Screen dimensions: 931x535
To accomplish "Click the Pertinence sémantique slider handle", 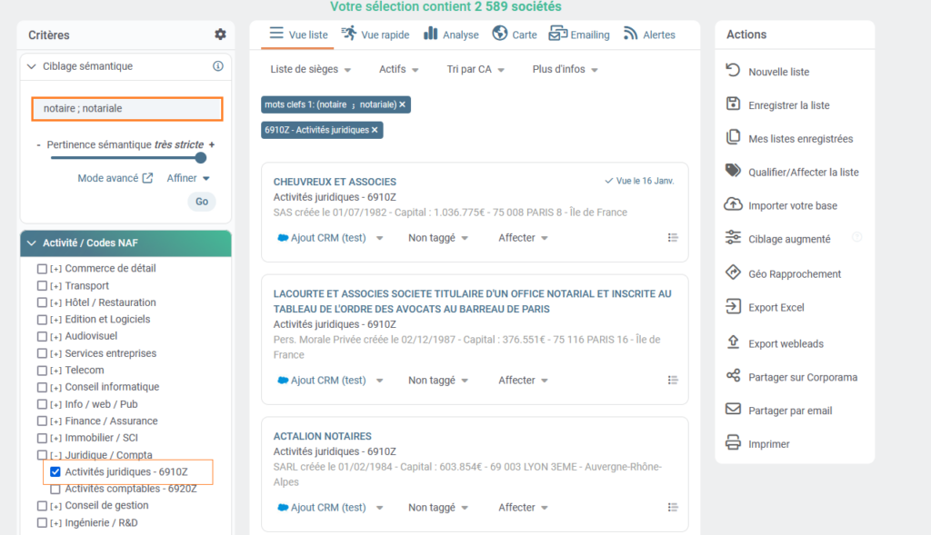I will tap(201, 158).
